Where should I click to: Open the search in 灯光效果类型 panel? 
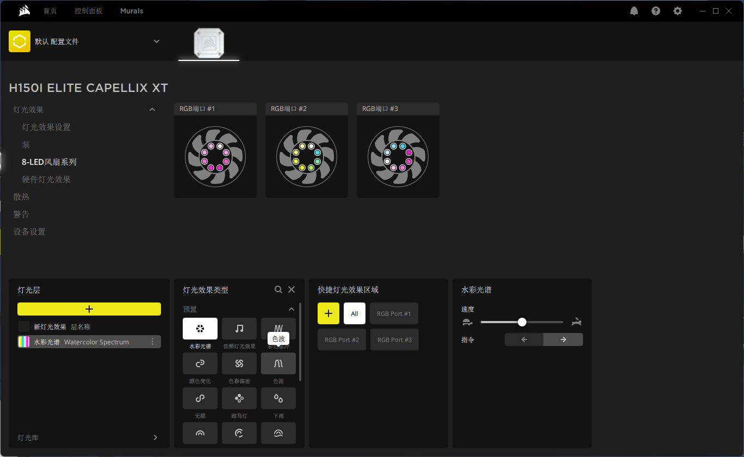pos(278,289)
